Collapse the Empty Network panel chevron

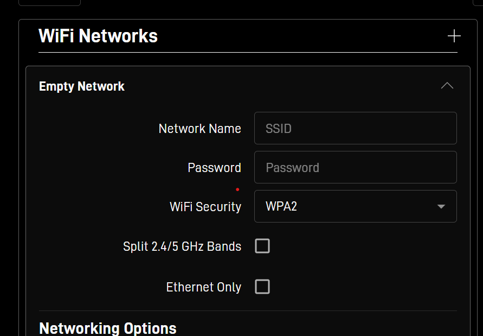pyautogui.click(x=447, y=86)
